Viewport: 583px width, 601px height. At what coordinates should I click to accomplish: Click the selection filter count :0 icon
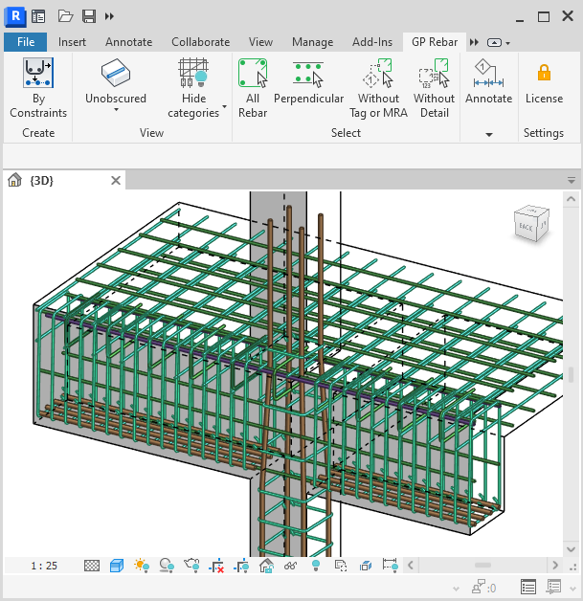(483, 588)
